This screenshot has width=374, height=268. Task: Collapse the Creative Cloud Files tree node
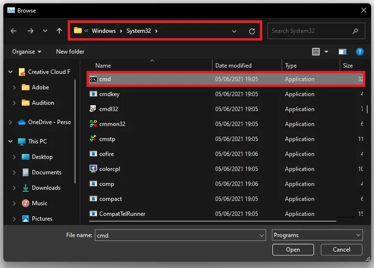(11, 71)
